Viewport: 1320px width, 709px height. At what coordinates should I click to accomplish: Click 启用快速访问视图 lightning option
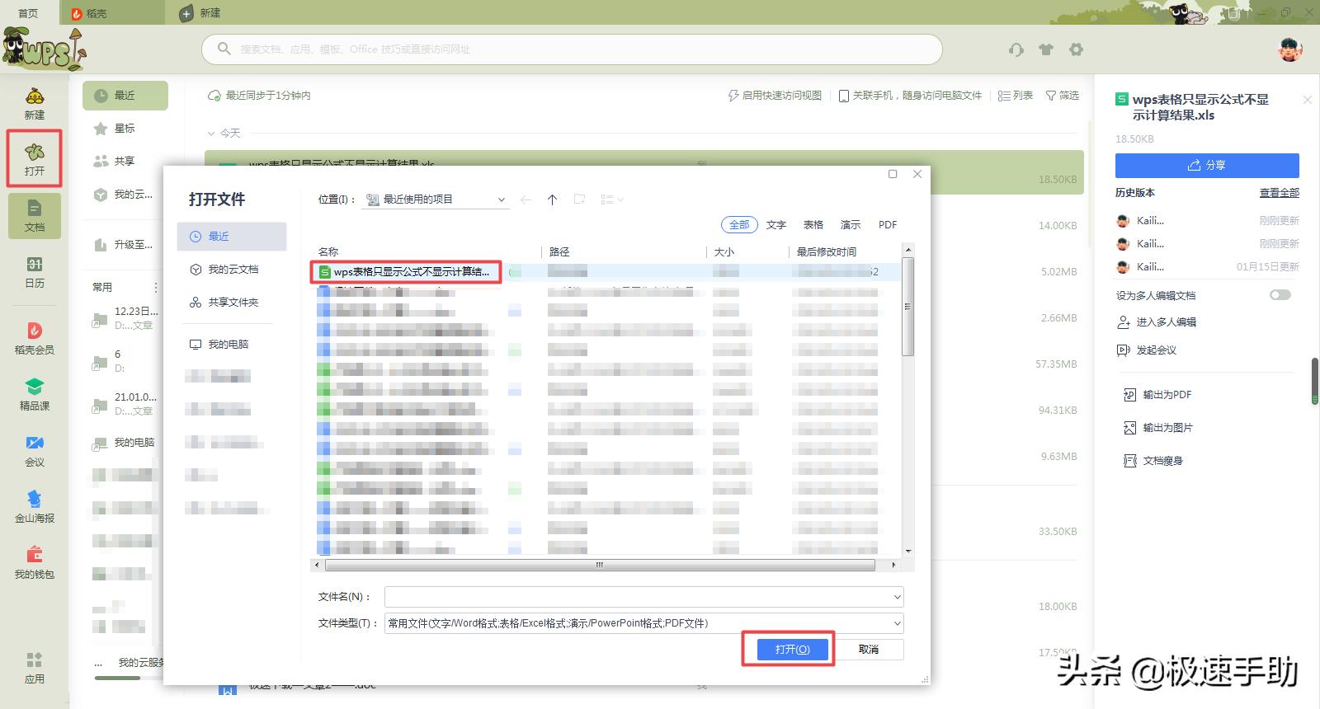click(x=775, y=96)
